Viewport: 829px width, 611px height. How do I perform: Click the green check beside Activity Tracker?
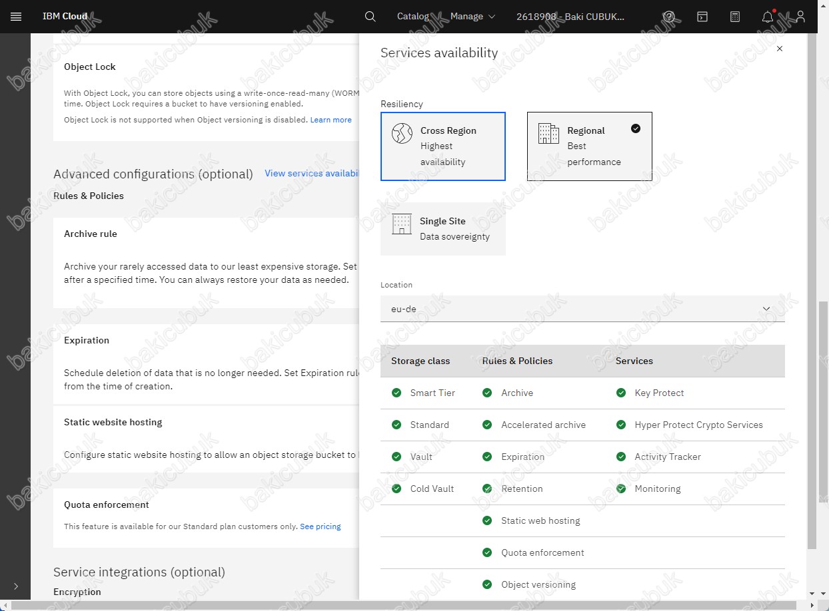[621, 457]
